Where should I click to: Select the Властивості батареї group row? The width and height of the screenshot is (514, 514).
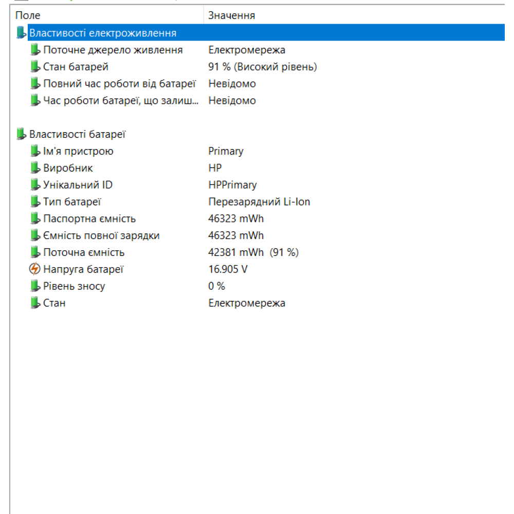click(x=77, y=134)
